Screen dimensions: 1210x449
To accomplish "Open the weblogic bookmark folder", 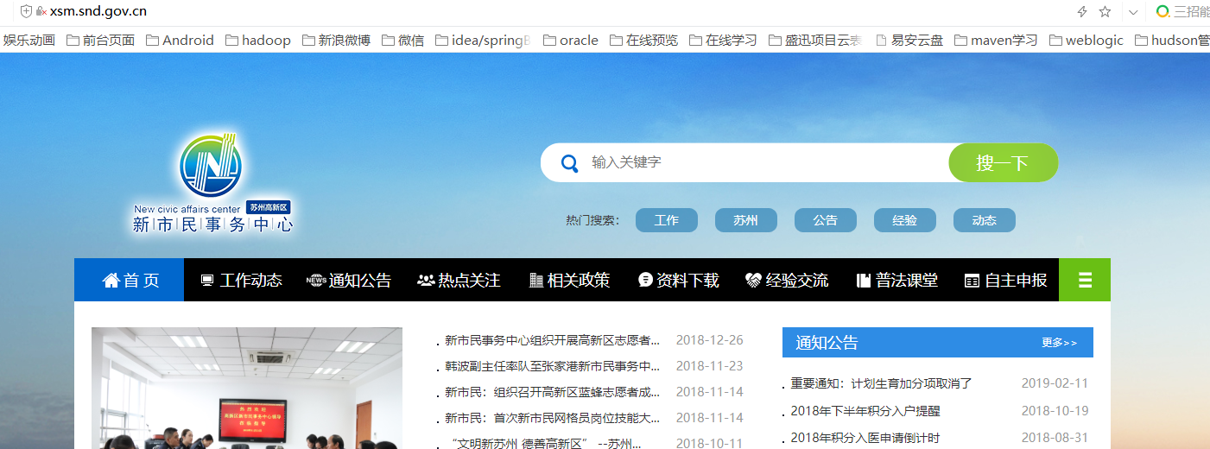I will tap(1086, 40).
